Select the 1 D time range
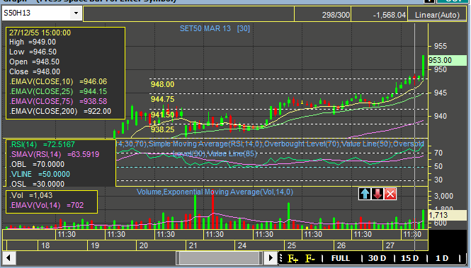The image size is (471, 268). tap(442, 258)
